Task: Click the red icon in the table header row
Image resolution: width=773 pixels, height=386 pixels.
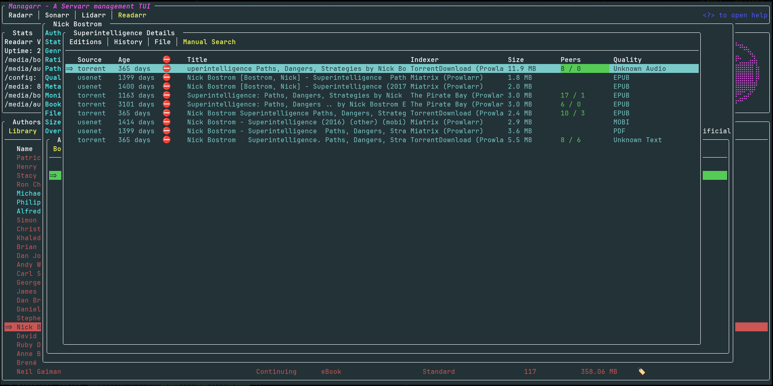Action: point(166,60)
